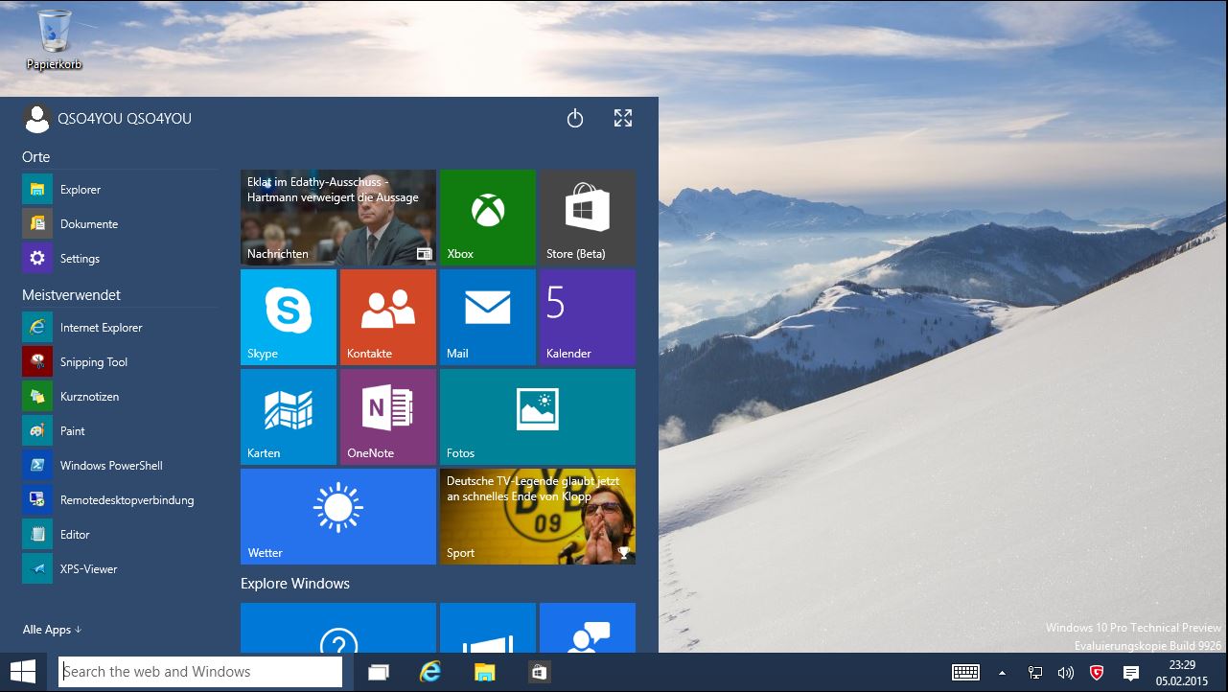Image resolution: width=1228 pixels, height=692 pixels.
Task: Open the Karten maps tile
Action: (x=289, y=417)
